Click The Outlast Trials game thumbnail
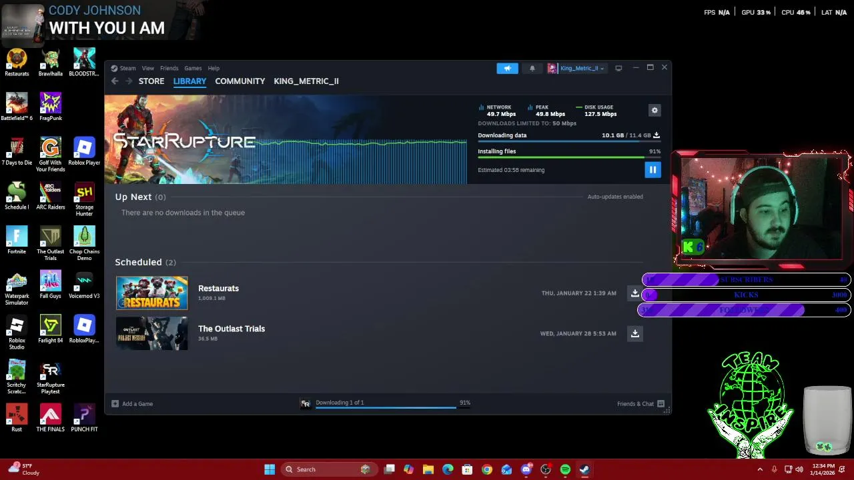Image resolution: width=854 pixels, height=480 pixels. click(152, 333)
